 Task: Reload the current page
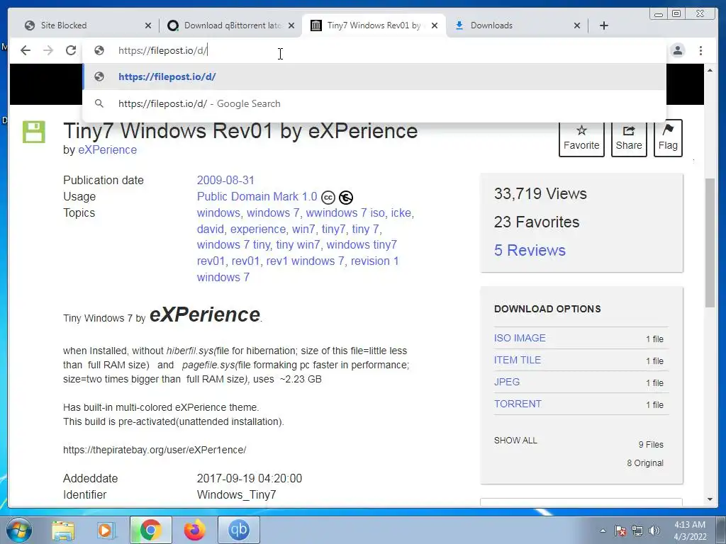click(71, 50)
